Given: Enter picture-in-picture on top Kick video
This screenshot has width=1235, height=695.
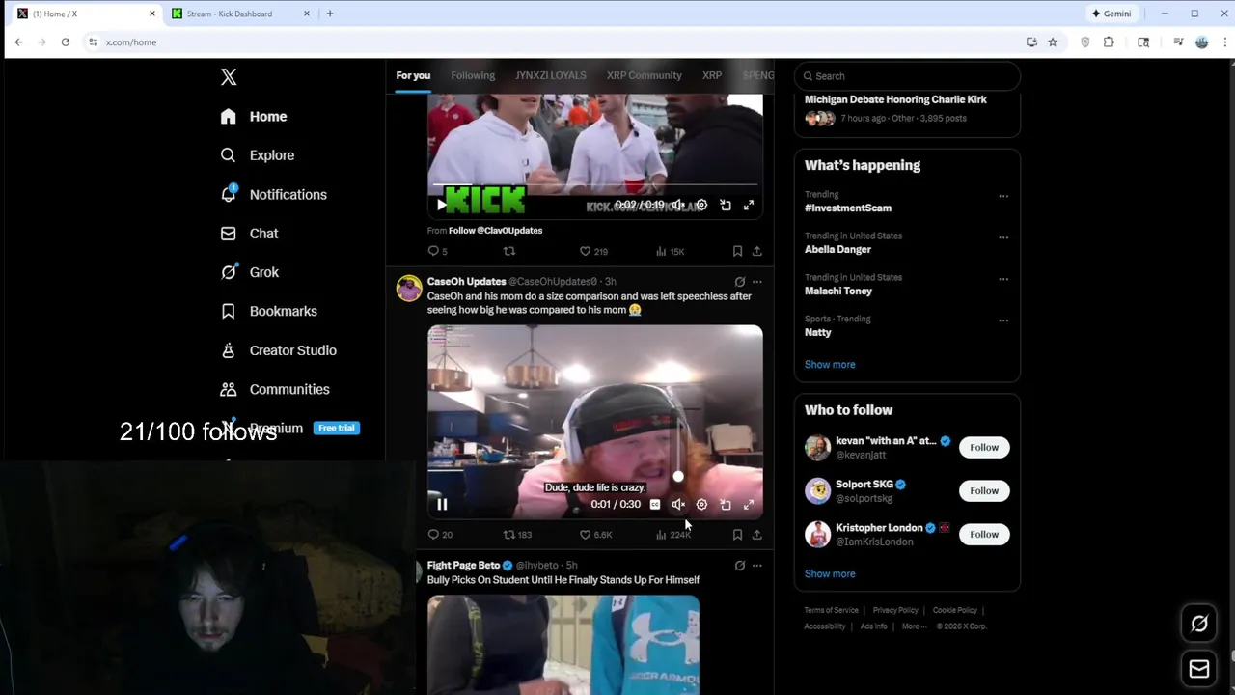Looking at the screenshot, I should click(726, 205).
